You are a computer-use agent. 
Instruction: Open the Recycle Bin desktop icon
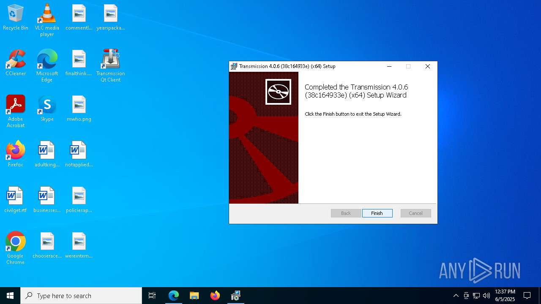(16, 18)
